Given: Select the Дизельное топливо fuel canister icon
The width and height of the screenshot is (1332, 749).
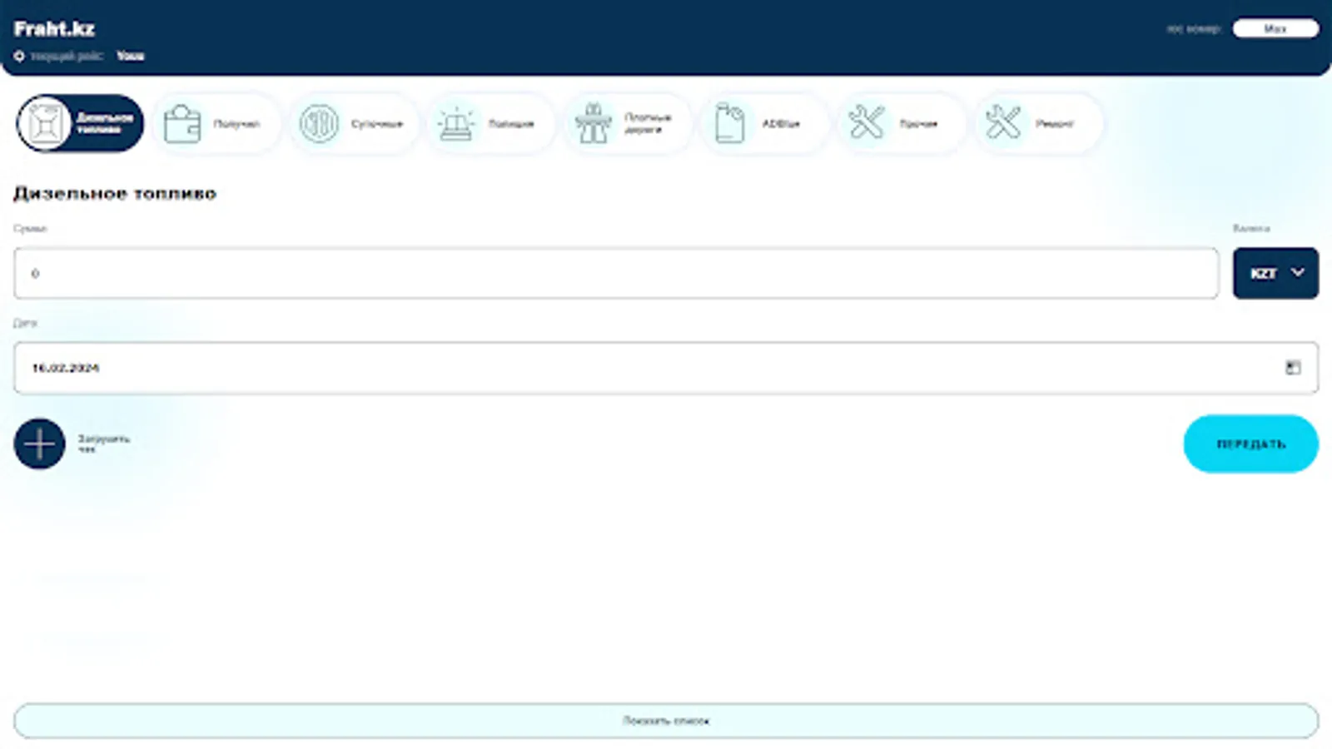Looking at the screenshot, I should click(x=47, y=123).
